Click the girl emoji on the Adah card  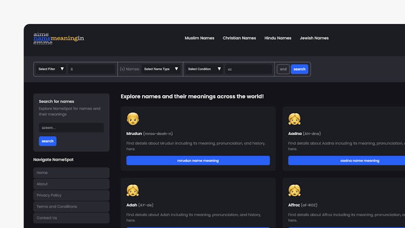click(132, 190)
